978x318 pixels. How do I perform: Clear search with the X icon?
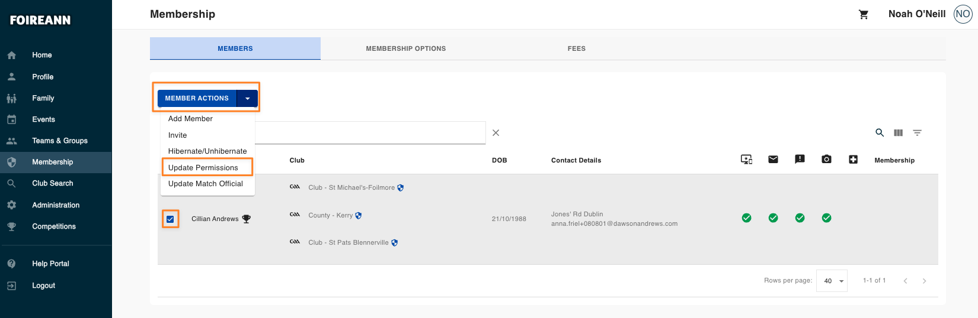pos(496,133)
